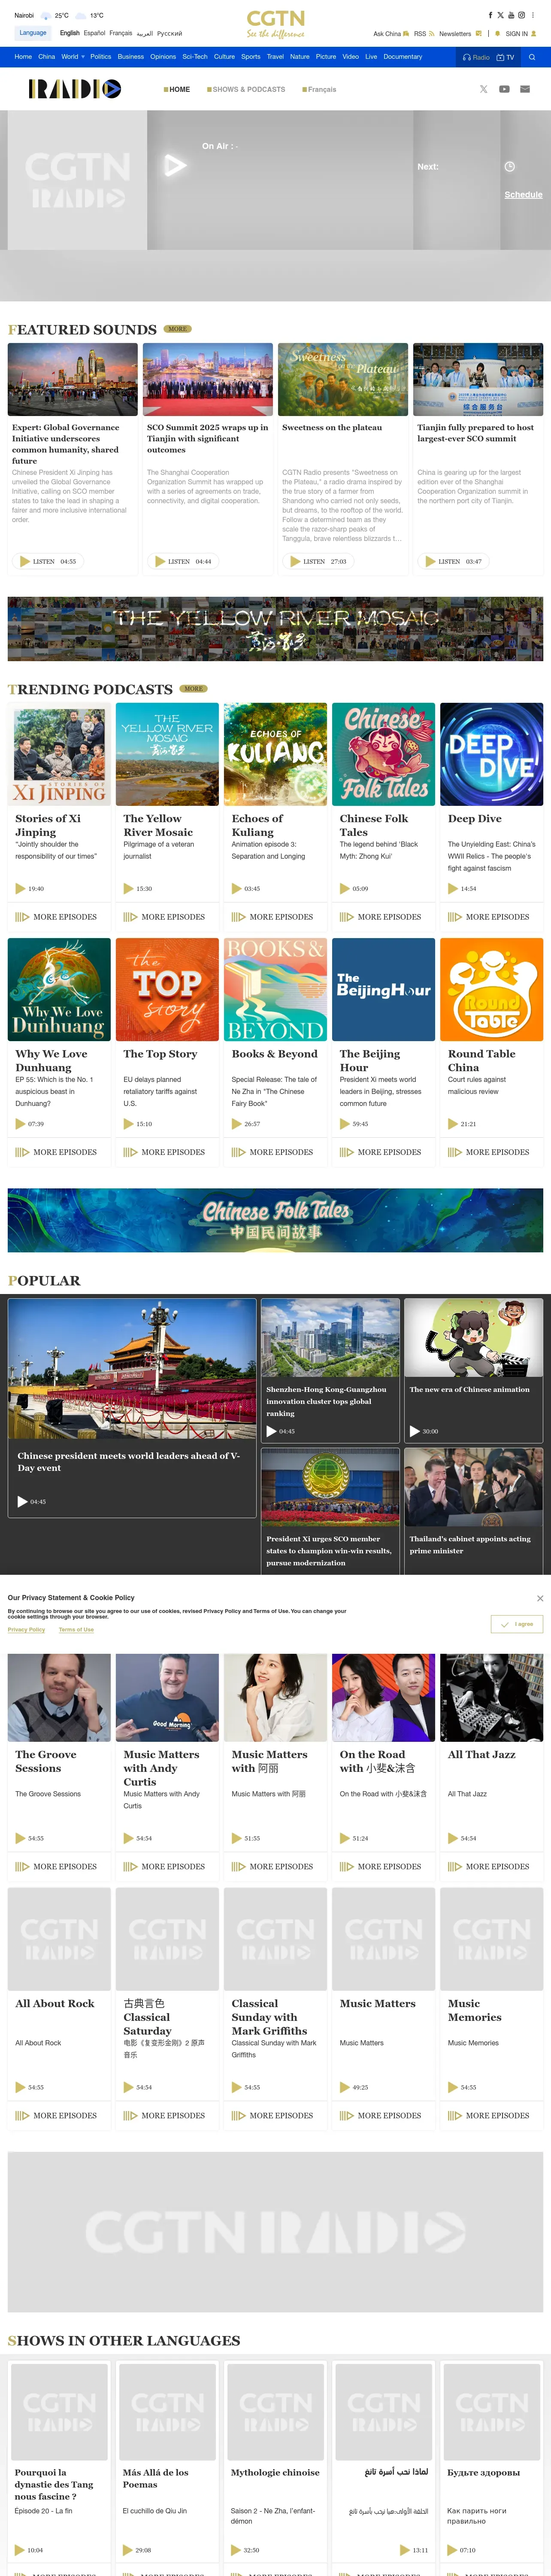551x2576 pixels.
Task: Play The new era of Chinese animation
Action: pos(415,1431)
